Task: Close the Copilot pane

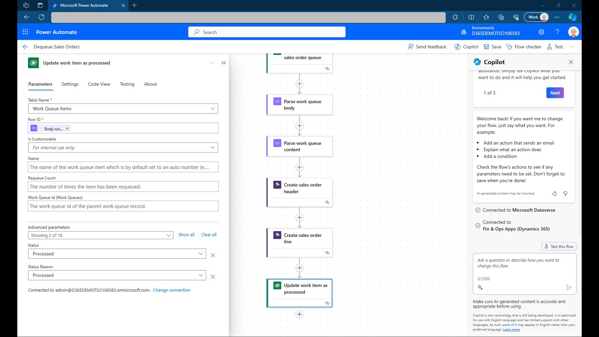Action: 570,62
